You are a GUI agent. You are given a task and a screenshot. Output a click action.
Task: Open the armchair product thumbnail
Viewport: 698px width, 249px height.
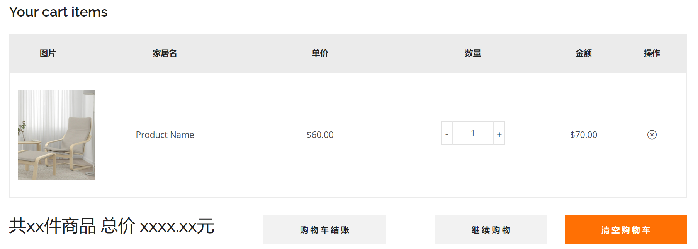(x=56, y=135)
